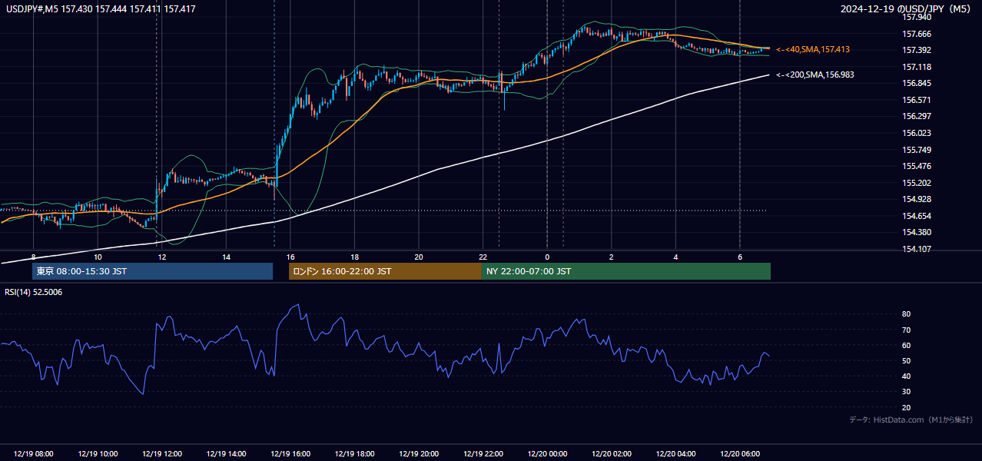This screenshot has height=461, width=982.
Task: Click price axis value 155.202
Action: [916, 183]
